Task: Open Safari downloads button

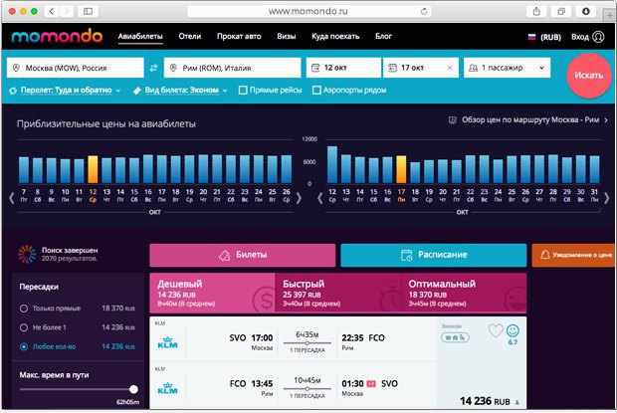Action: (586, 11)
